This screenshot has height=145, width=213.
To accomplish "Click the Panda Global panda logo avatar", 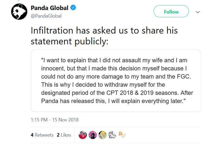I will [x=19, y=12].
